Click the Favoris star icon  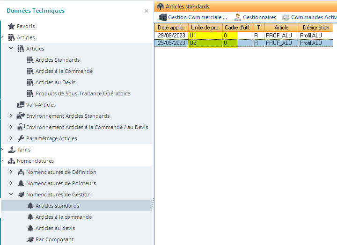click(x=12, y=26)
